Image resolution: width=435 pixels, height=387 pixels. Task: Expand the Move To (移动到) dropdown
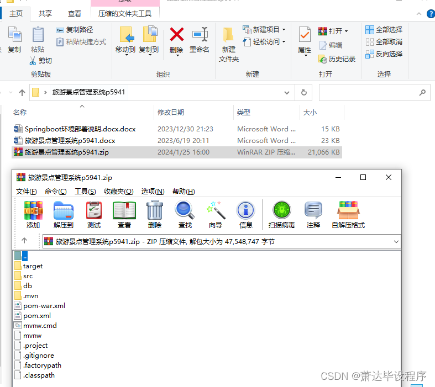[x=127, y=55]
